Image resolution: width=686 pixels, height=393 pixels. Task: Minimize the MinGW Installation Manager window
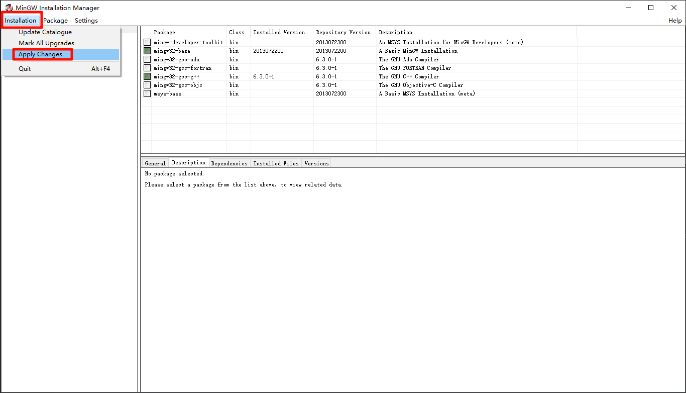628,8
